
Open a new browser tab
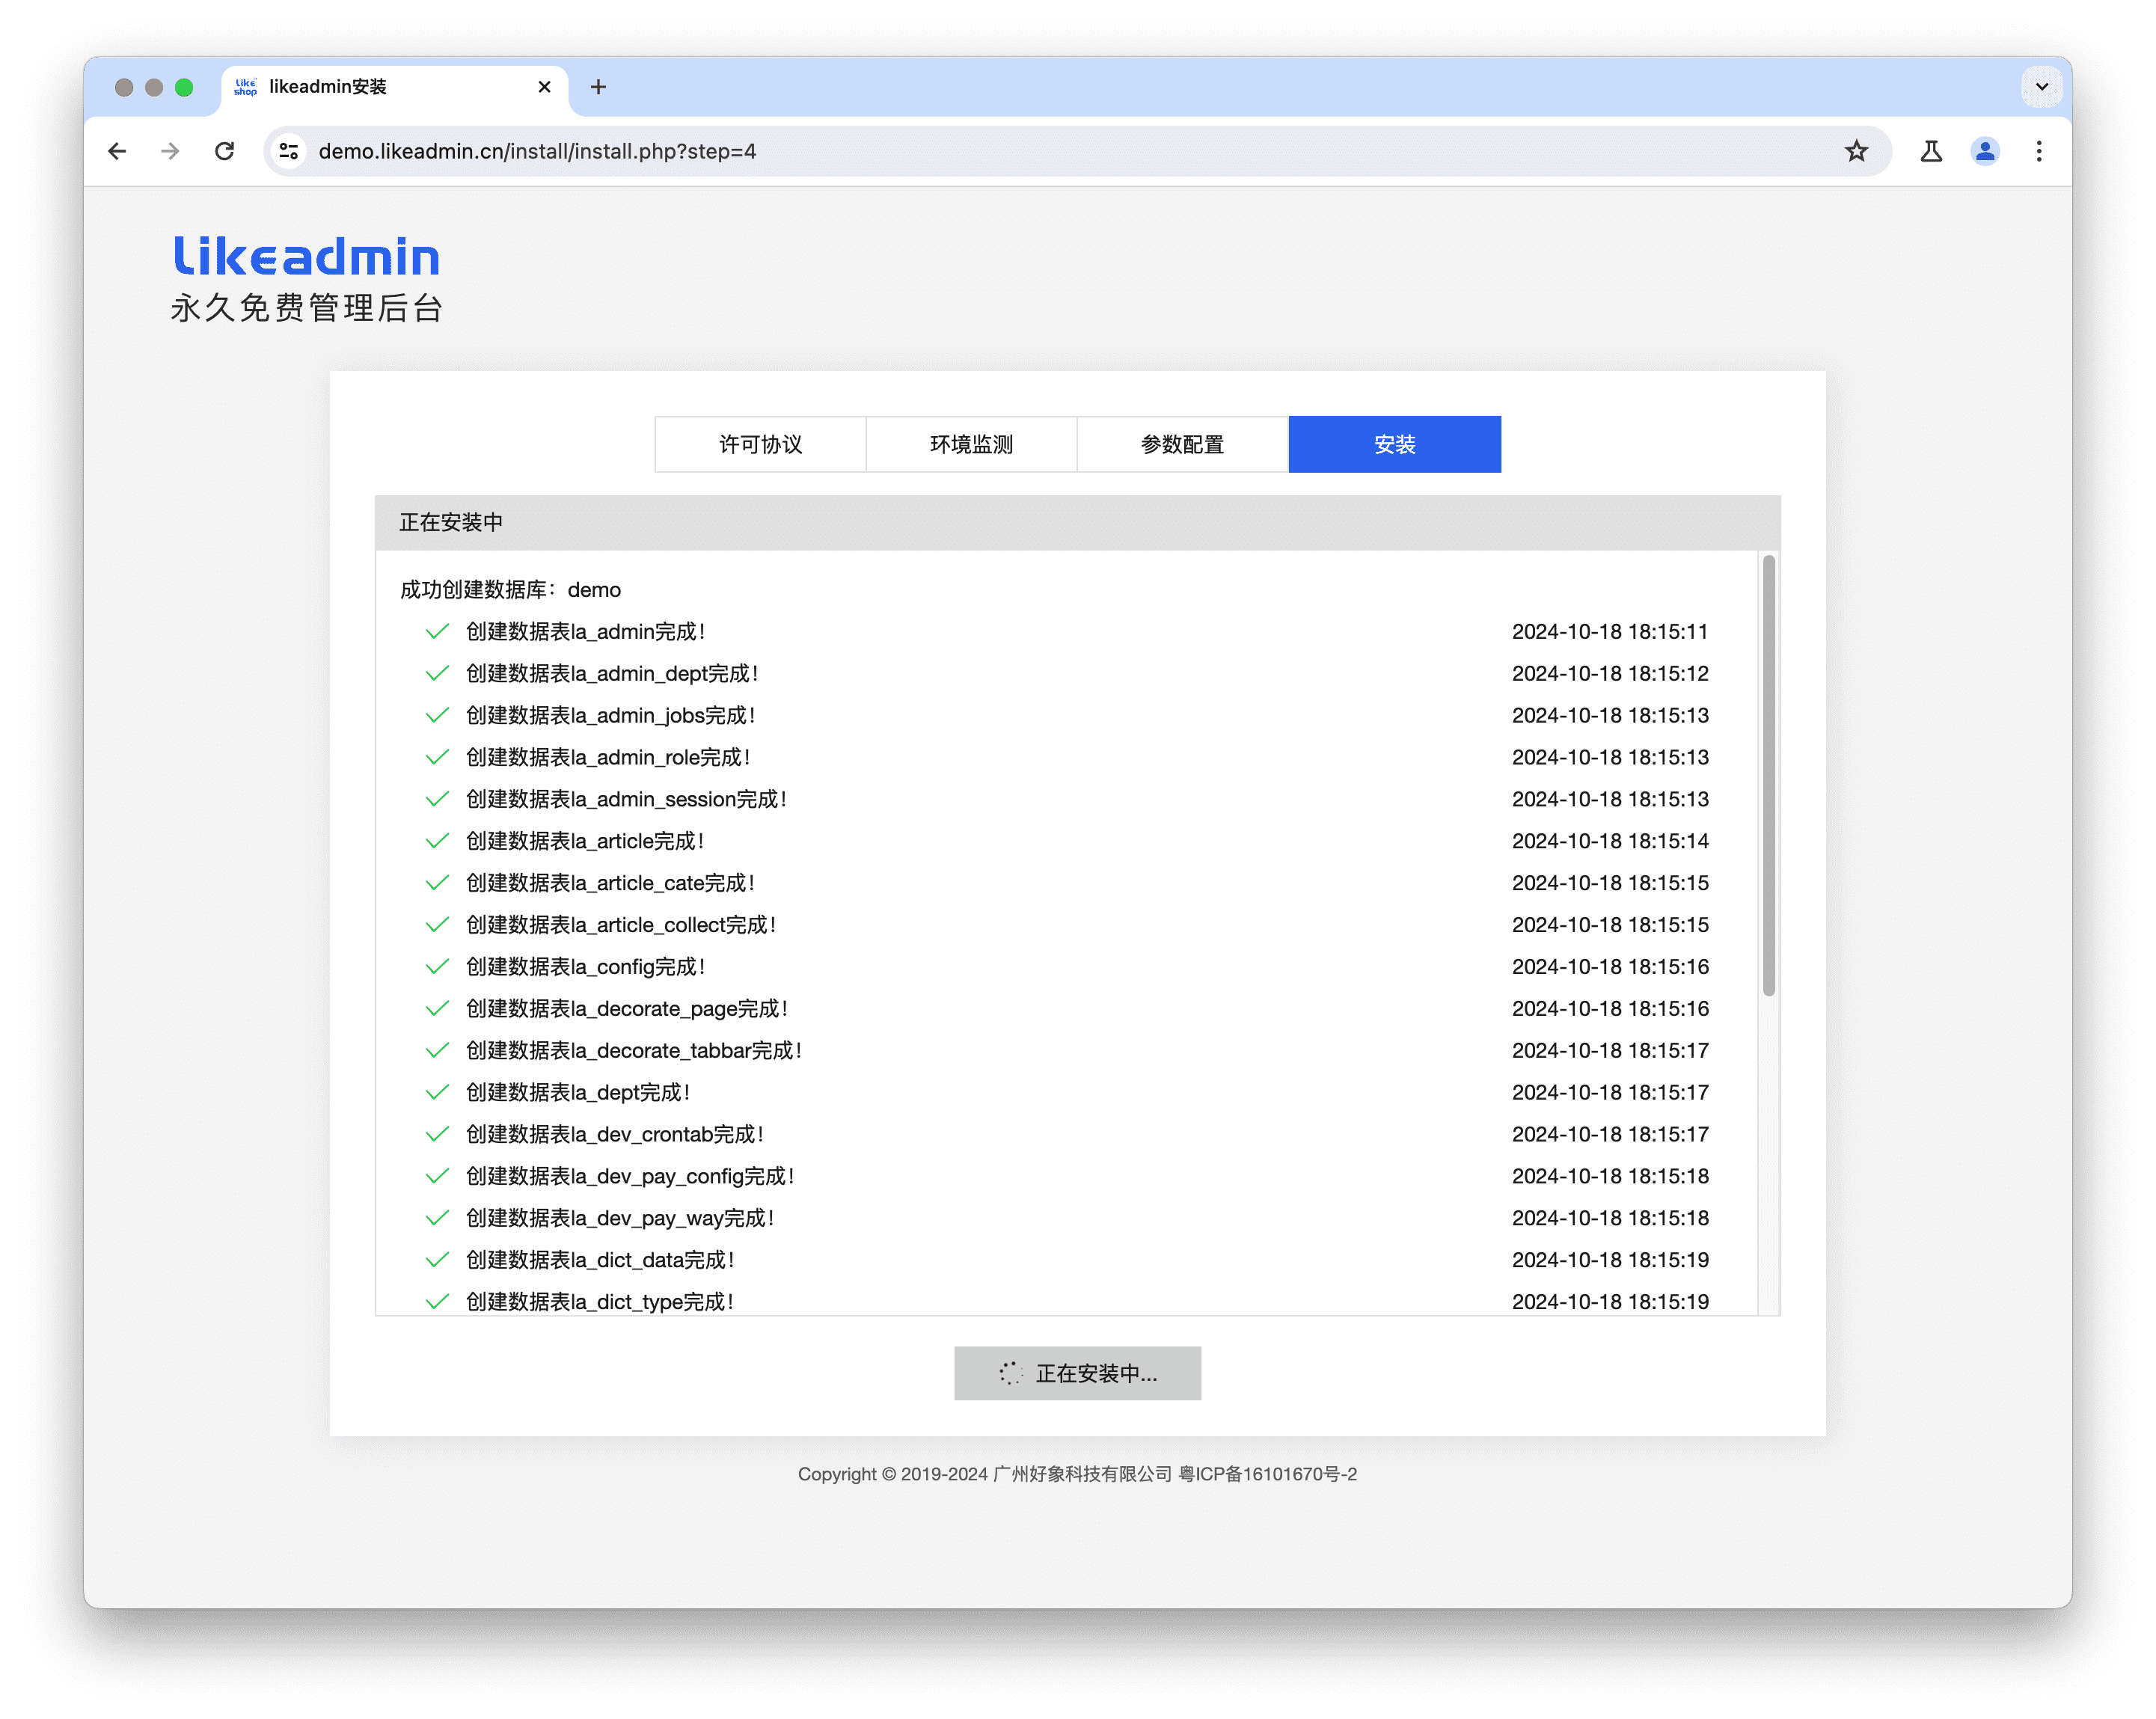598,87
